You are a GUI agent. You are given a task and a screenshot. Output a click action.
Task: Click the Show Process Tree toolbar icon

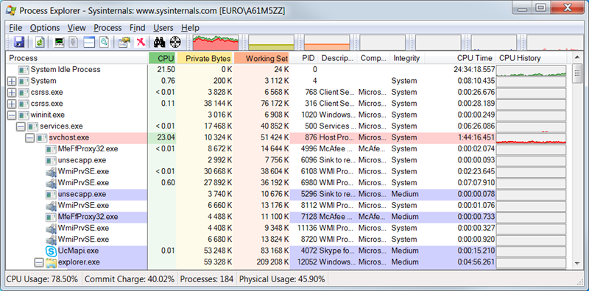74,42
